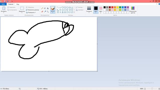Viewport: 160px width, 90px height.
Task: Pick the dark red color swatch
Action: [x=110, y=7]
